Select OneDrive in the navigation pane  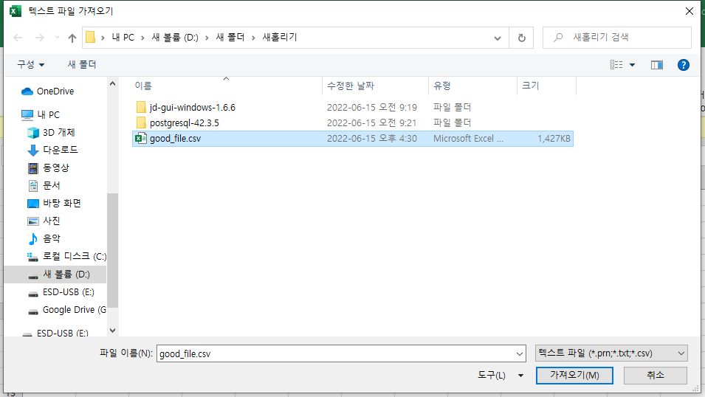(48, 92)
